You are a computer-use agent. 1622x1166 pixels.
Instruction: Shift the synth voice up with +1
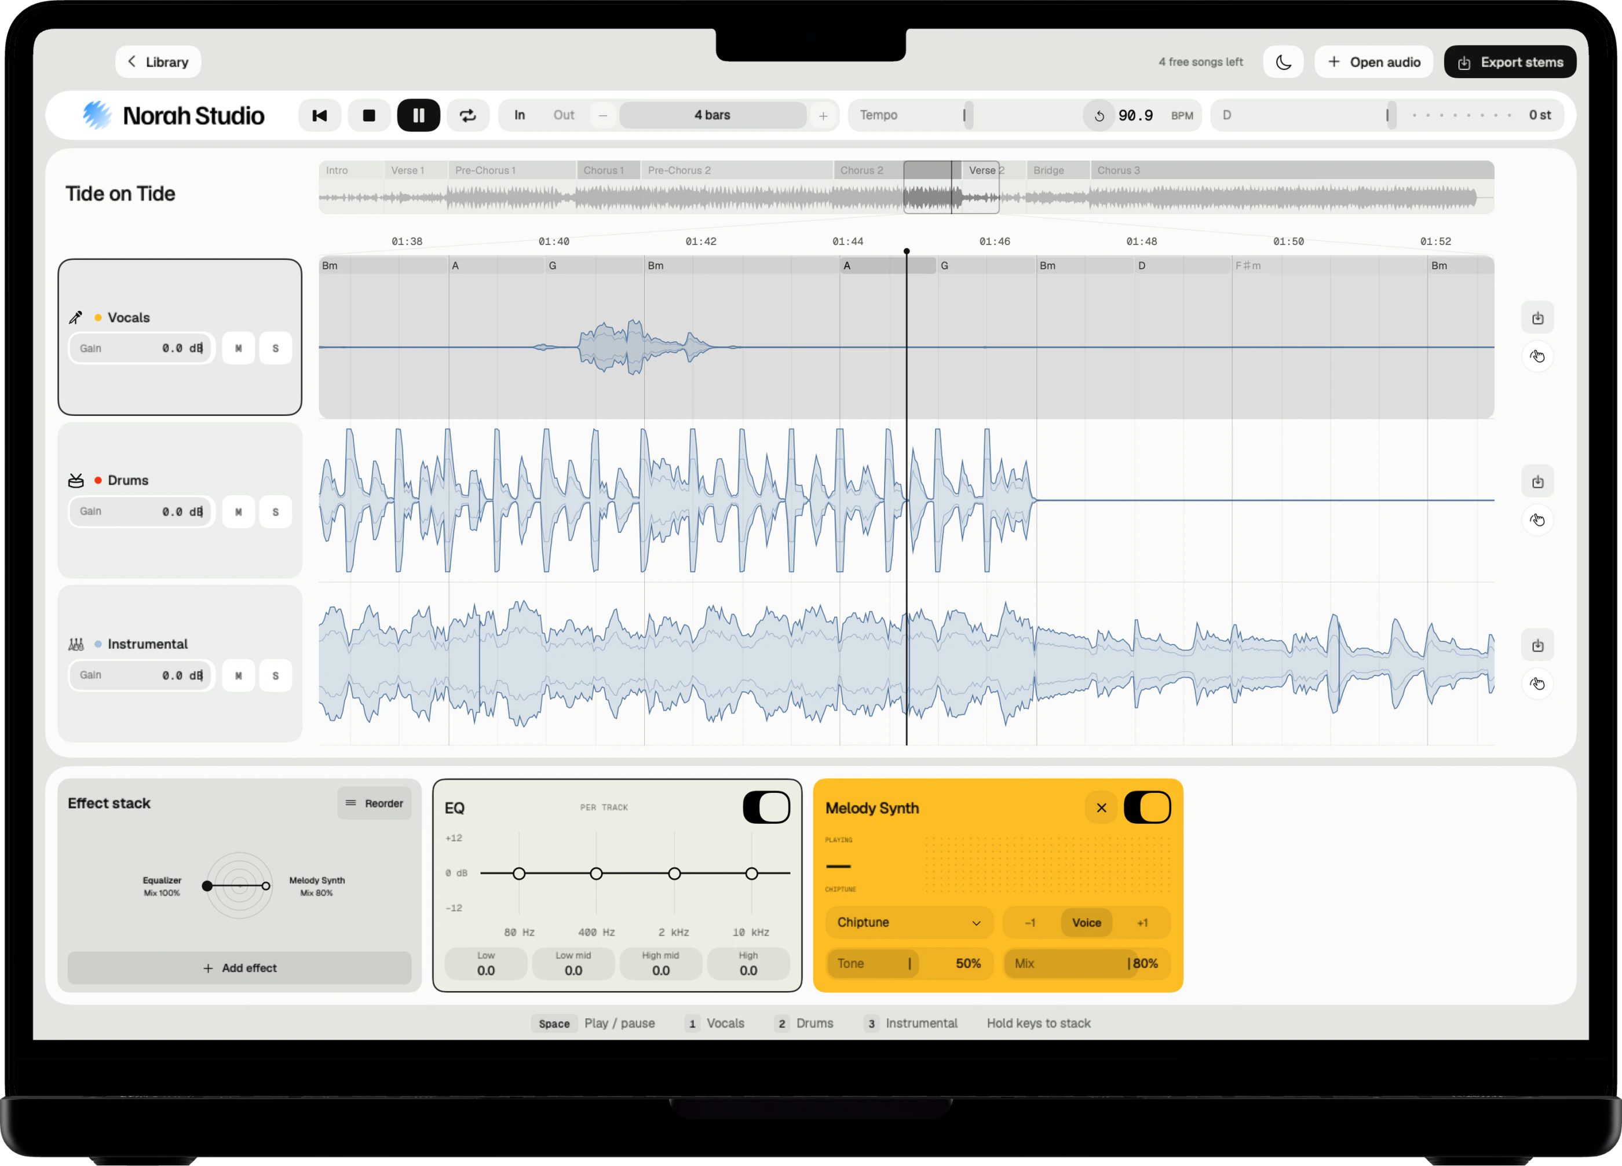click(1142, 923)
